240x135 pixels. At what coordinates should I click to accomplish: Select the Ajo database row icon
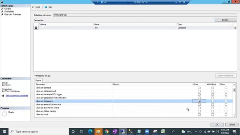click(x=36, y=28)
